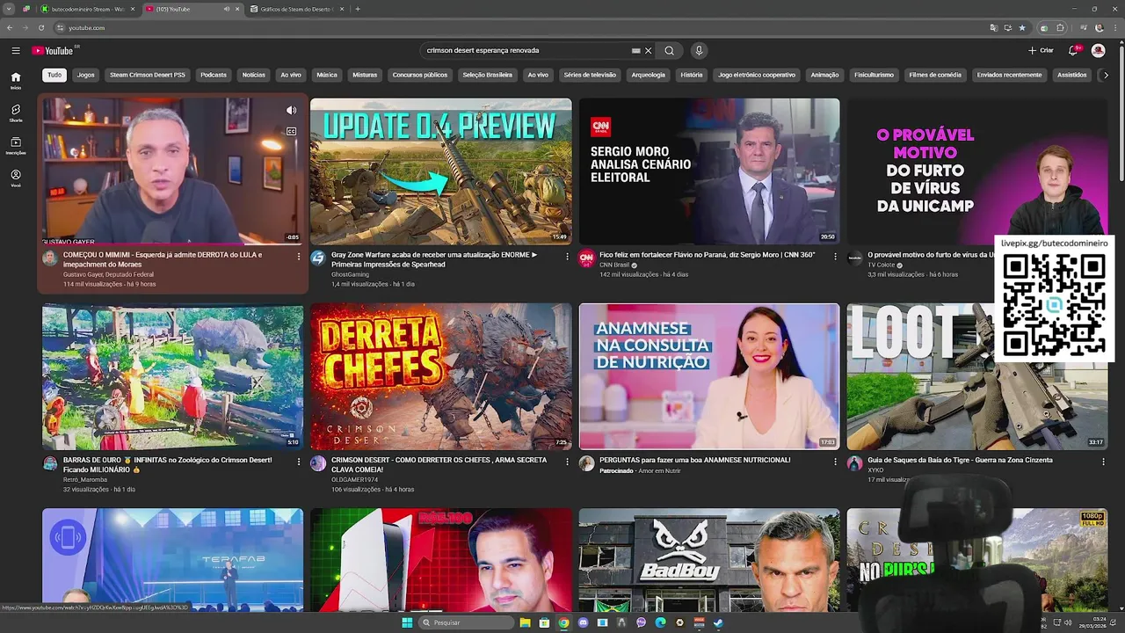Open OLDGAMER1974 channel avatar
This screenshot has height=633, width=1125.
pos(318,463)
